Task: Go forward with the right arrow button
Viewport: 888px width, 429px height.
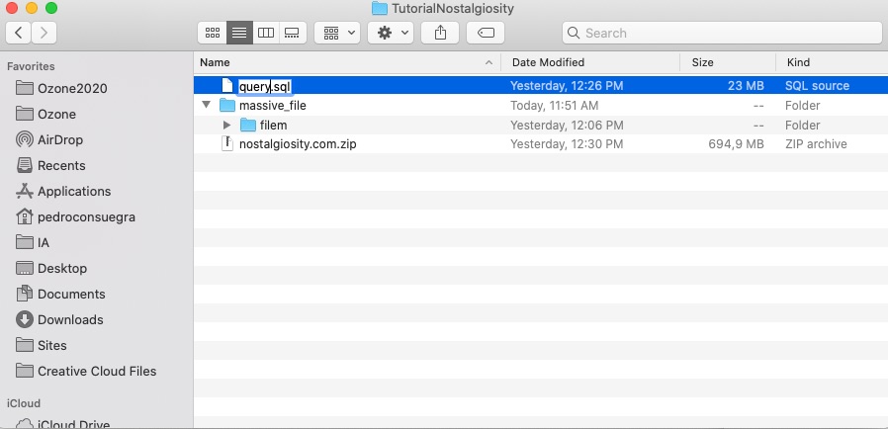Action: (44, 33)
